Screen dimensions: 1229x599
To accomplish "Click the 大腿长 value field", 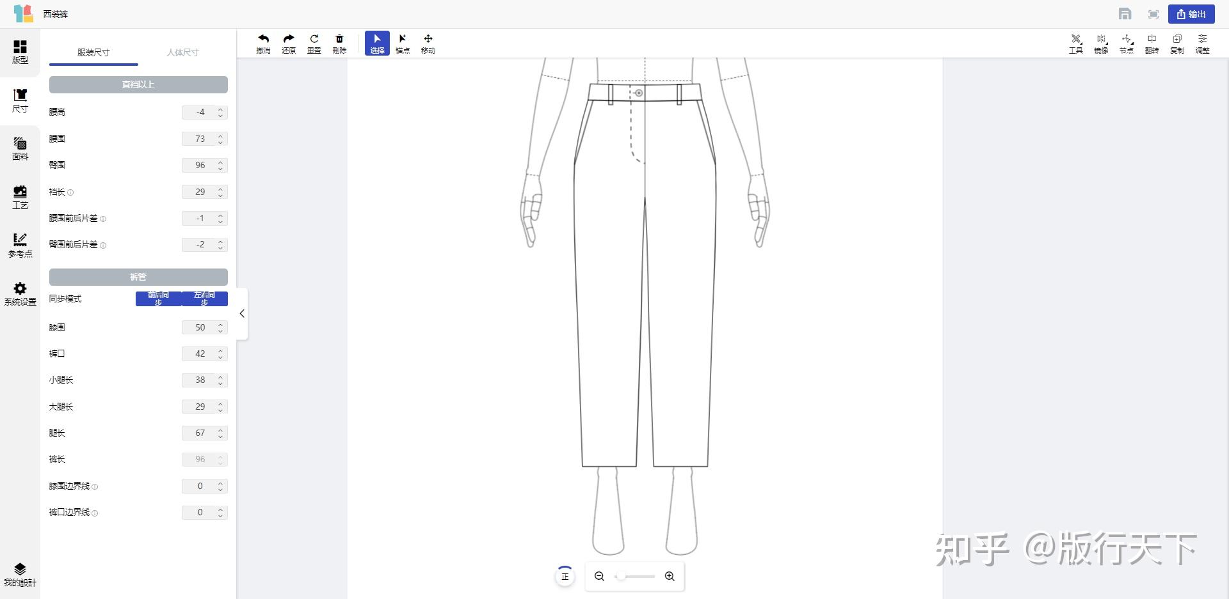I will coord(205,407).
